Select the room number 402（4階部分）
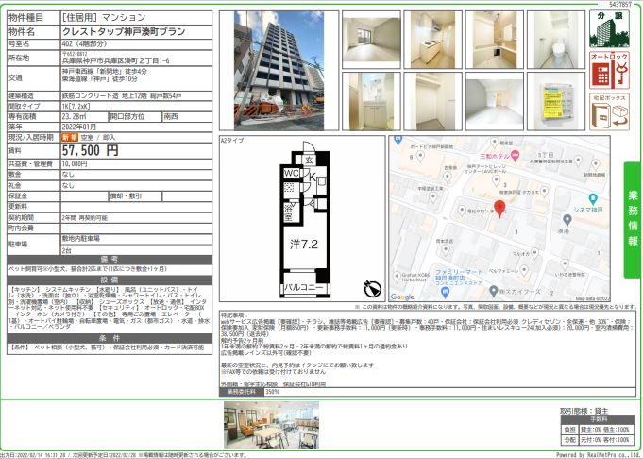643x459 pixels. tap(84, 43)
